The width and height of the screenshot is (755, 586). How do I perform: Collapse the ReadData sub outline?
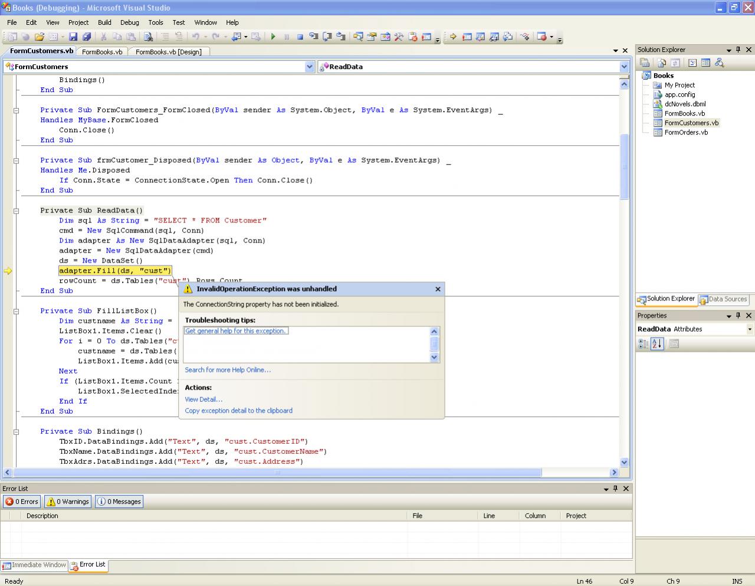[x=17, y=211]
